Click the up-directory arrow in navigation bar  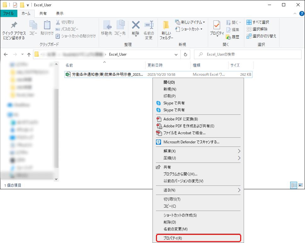point(29,54)
